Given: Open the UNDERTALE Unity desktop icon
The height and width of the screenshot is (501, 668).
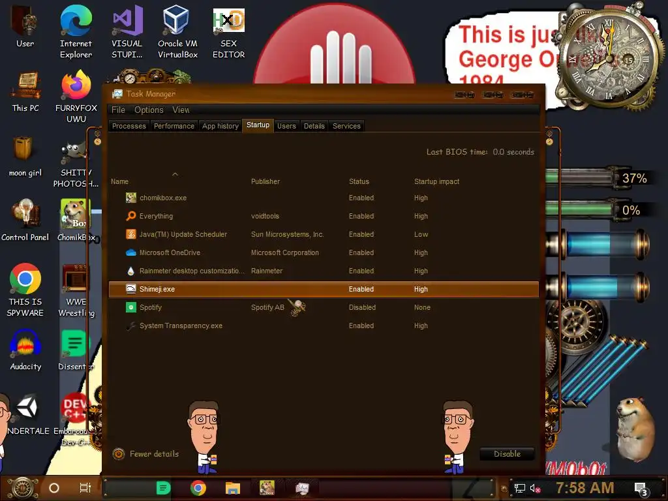Looking at the screenshot, I should click(27, 416).
